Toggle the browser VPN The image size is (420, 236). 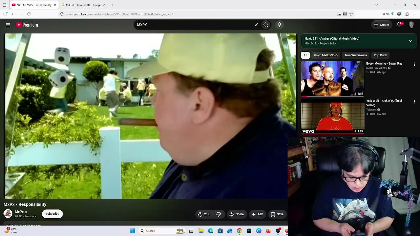click(388, 14)
